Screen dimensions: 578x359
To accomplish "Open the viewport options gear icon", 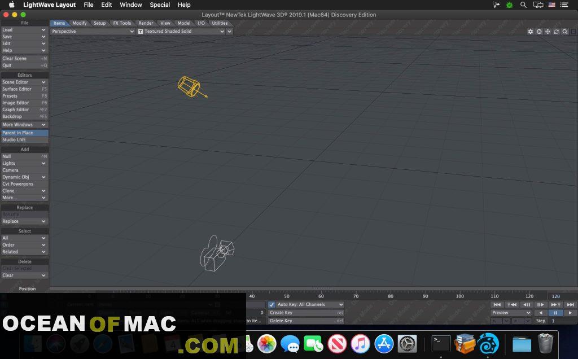I will 531,32.
